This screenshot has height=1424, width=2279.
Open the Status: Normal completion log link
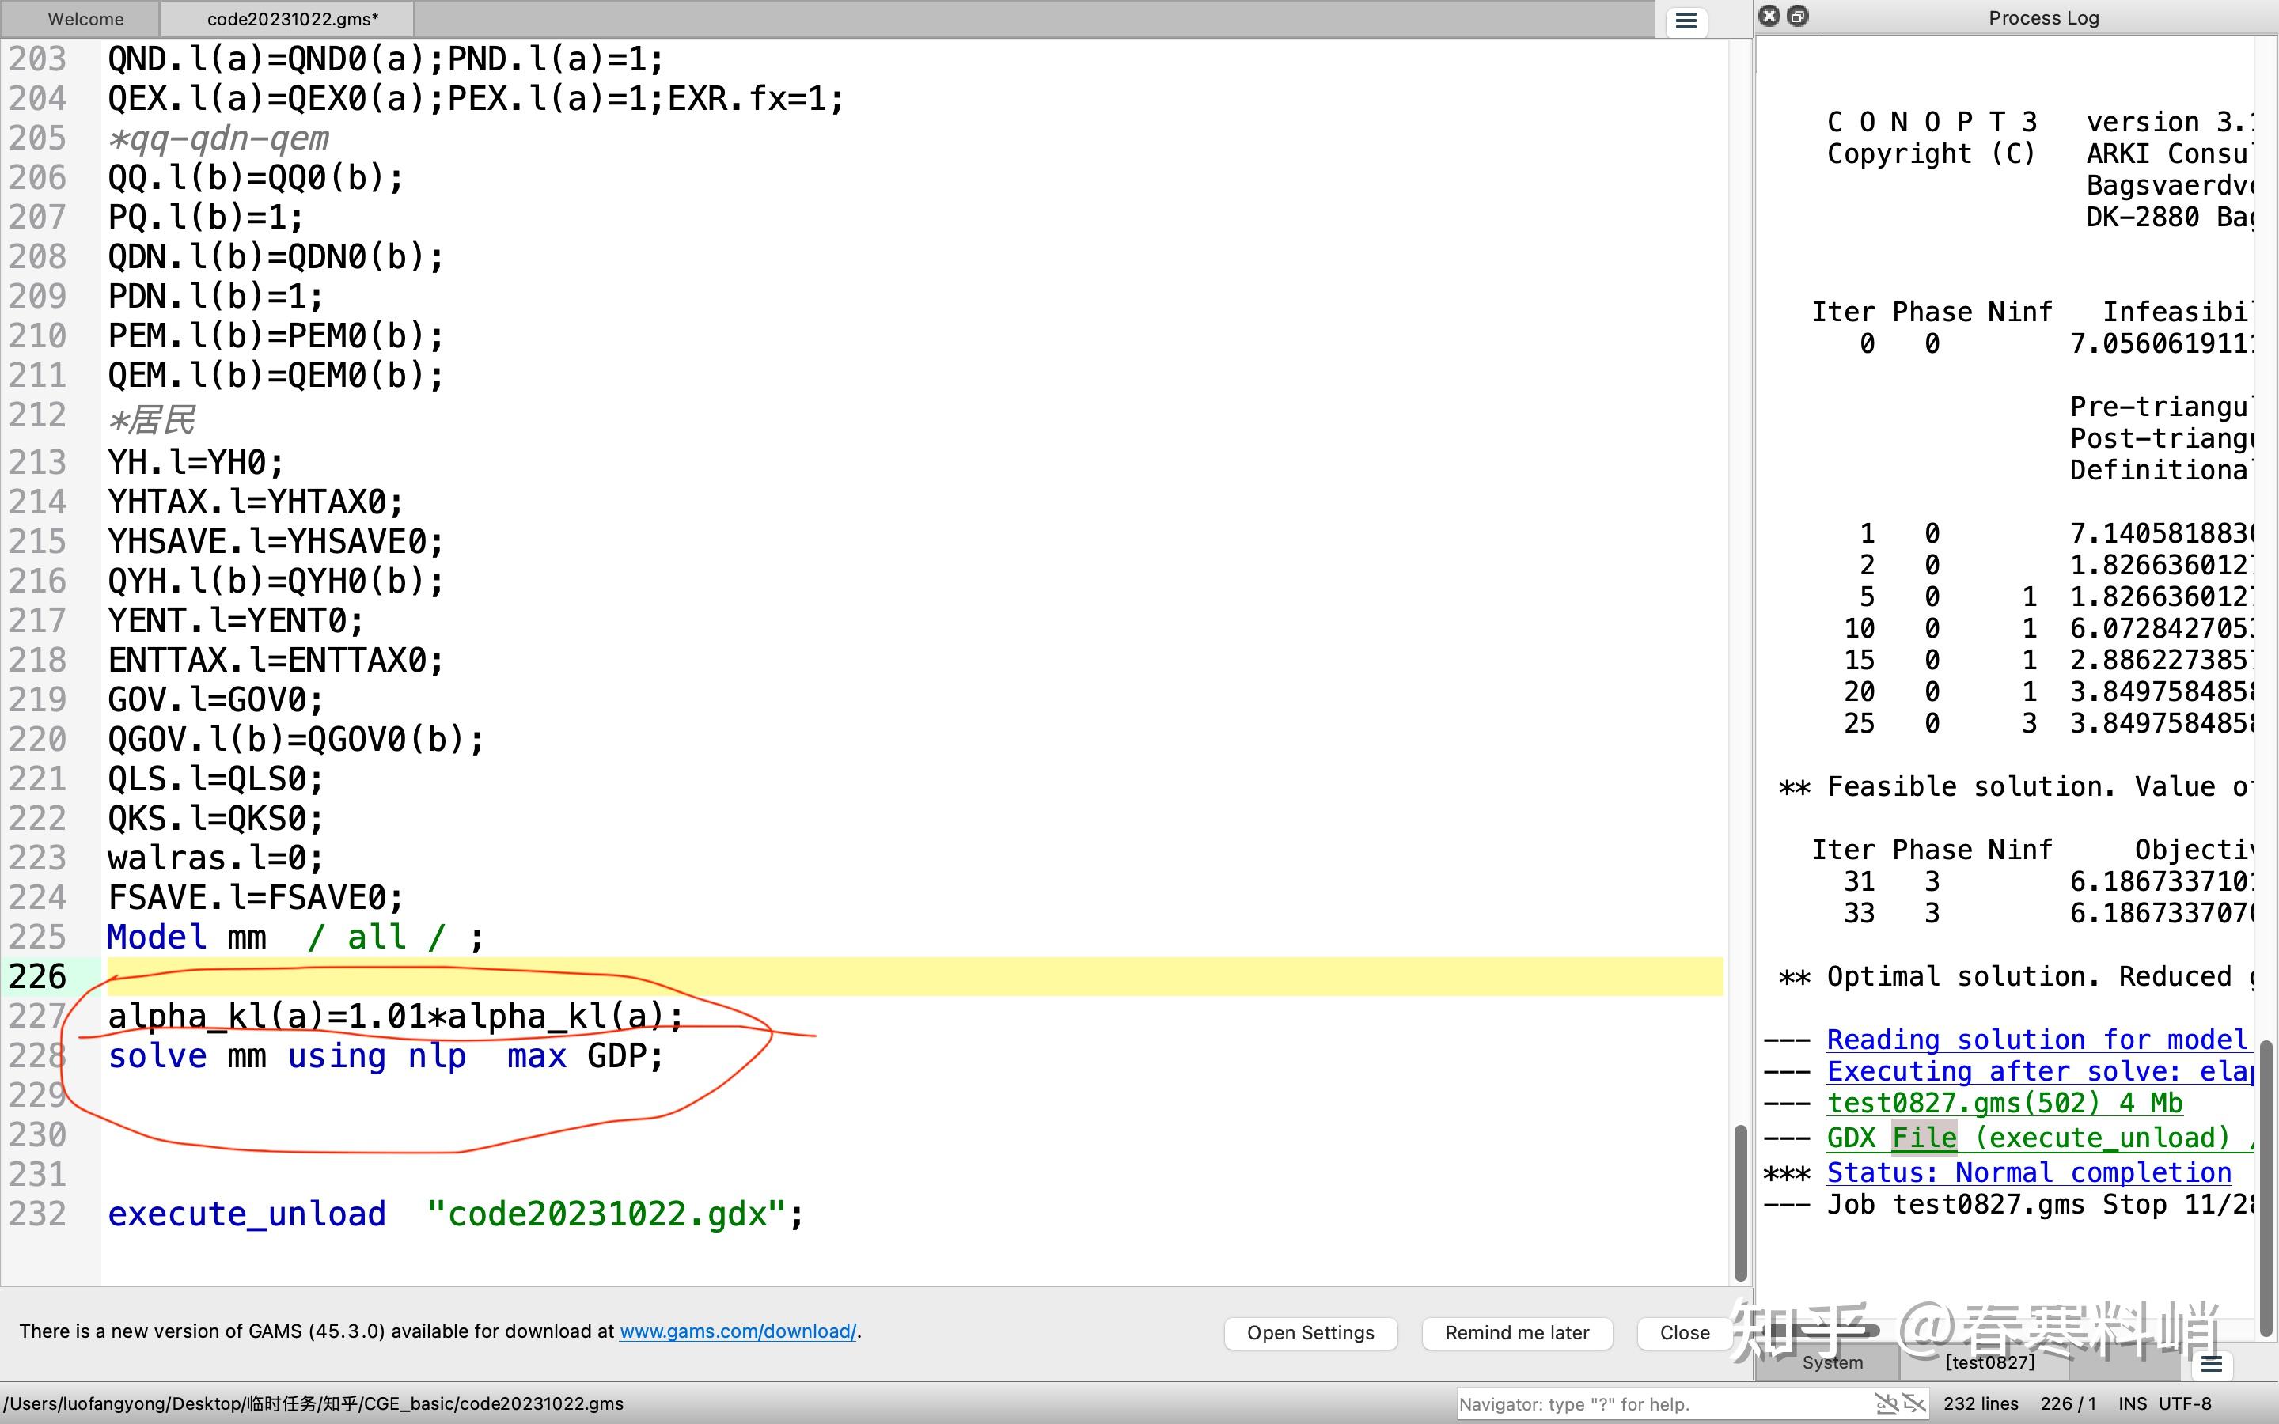(x=2028, y=1172)
